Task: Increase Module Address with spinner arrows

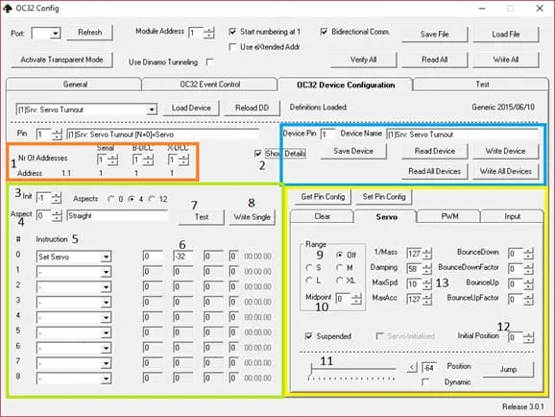Action: click(209, 30)
